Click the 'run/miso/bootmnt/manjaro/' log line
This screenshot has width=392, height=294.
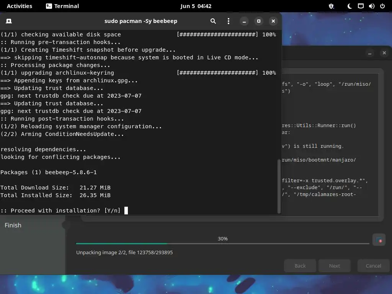[x=319, y=160]
